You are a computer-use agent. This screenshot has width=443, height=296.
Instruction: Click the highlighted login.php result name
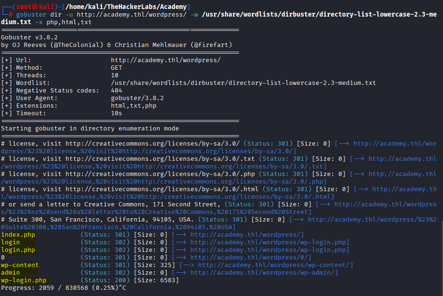tap(18, 250)
